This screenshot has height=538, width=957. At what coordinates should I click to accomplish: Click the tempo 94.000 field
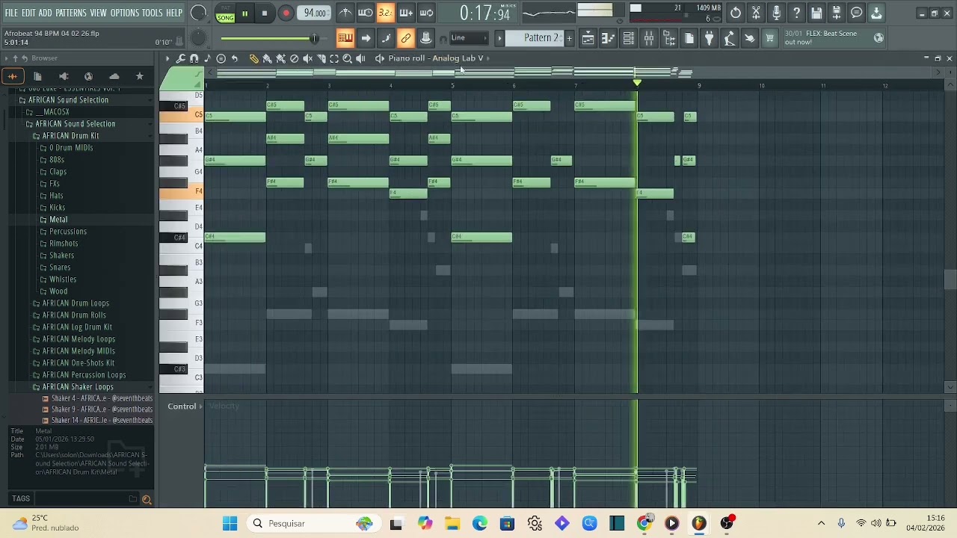click(x=315, y=13)
